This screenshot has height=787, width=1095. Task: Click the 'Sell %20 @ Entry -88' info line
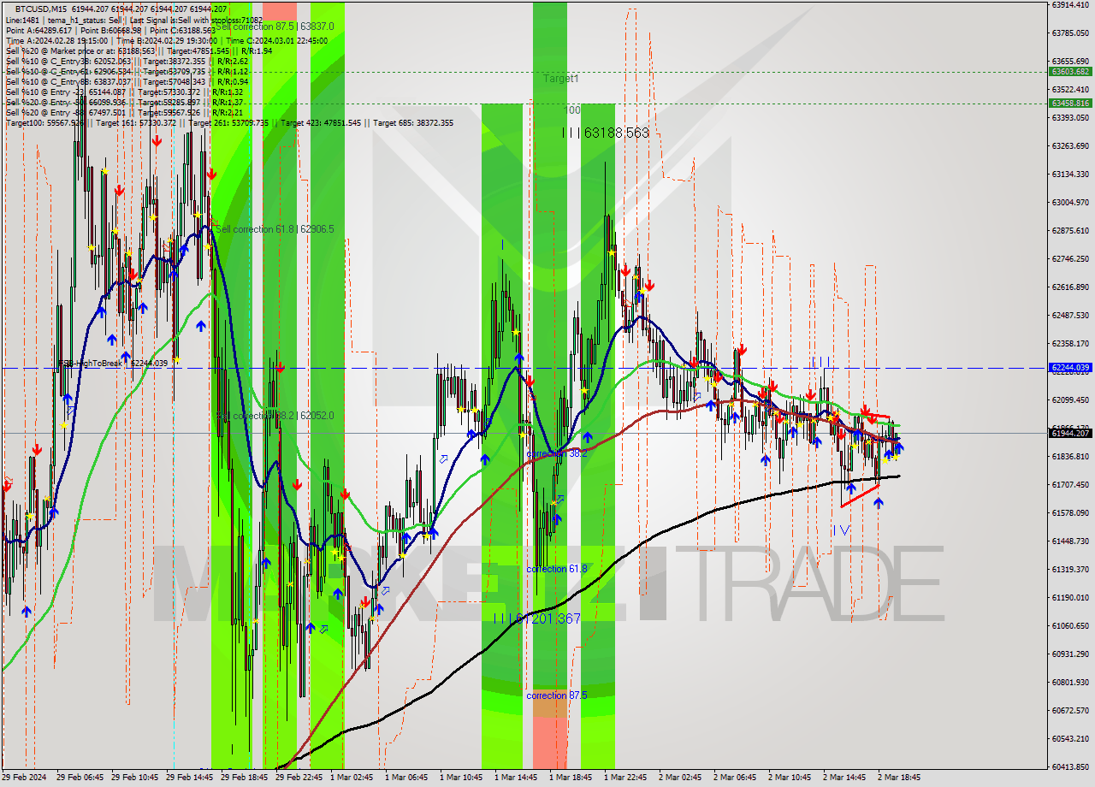tap(127, 112)
